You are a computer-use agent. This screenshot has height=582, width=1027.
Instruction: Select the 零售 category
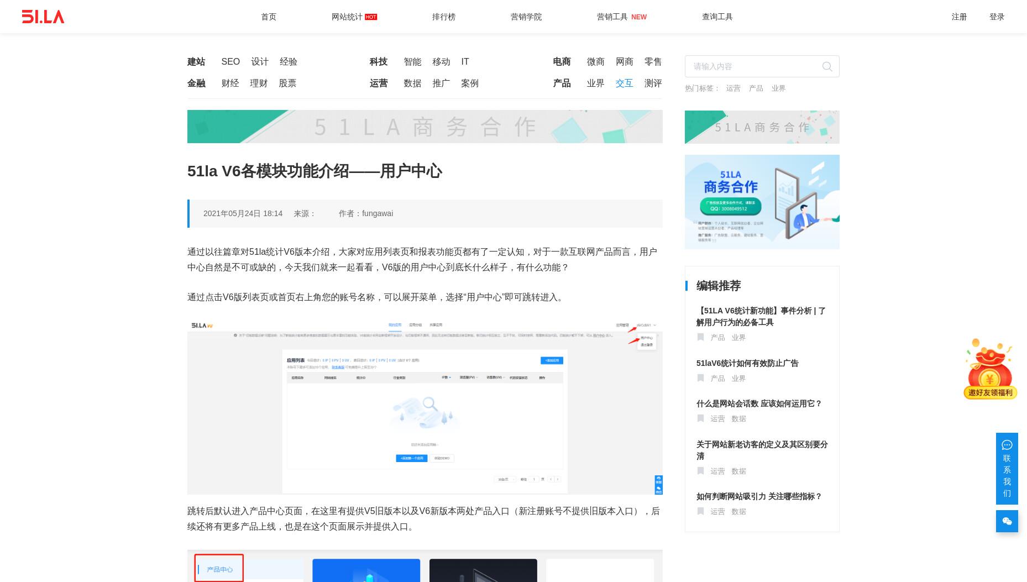click(653, 62)
